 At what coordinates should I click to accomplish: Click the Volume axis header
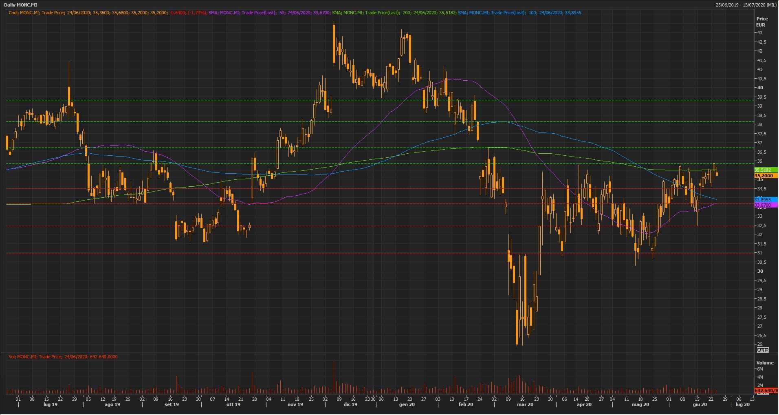click(x=764, y=363)
